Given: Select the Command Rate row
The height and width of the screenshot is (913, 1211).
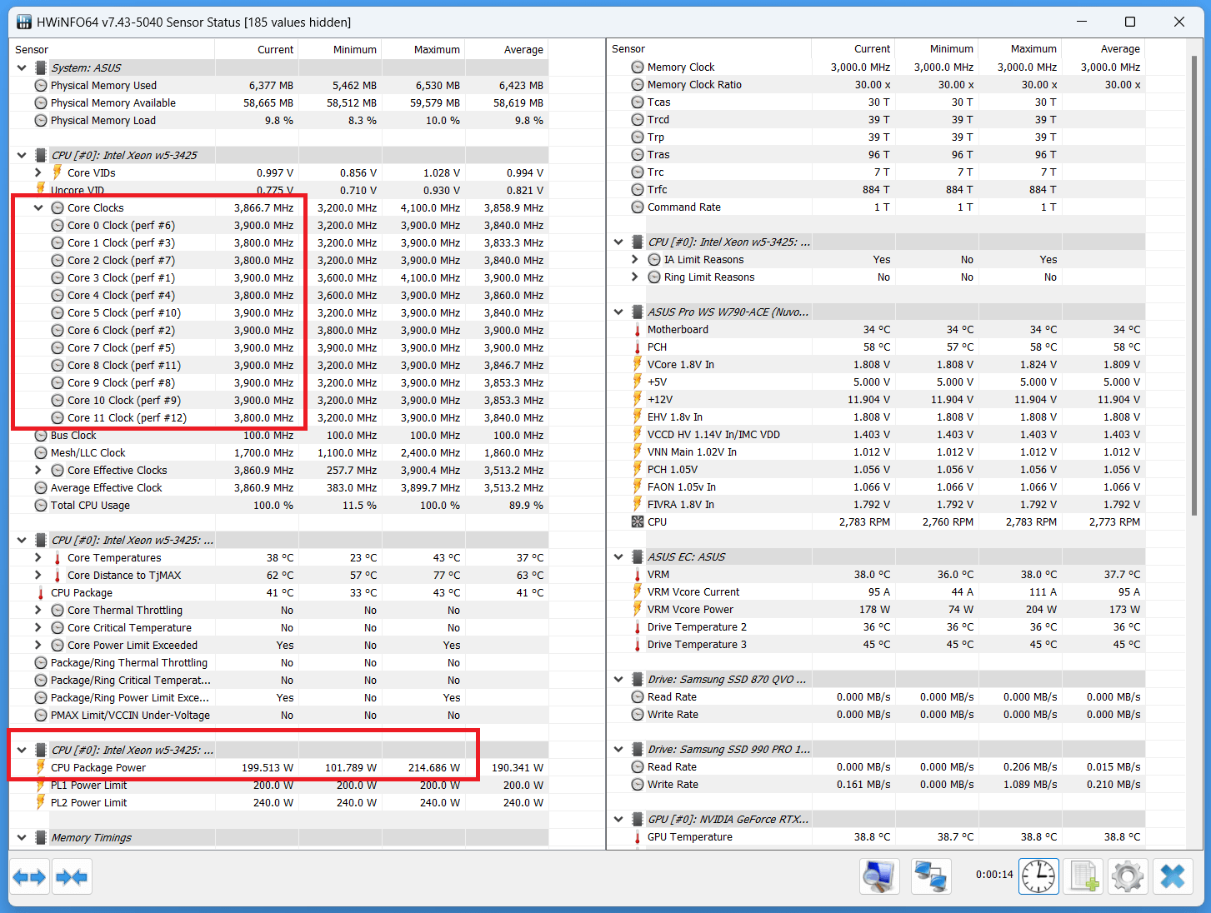Looking at the screenshot, I should tap(876, 207).
